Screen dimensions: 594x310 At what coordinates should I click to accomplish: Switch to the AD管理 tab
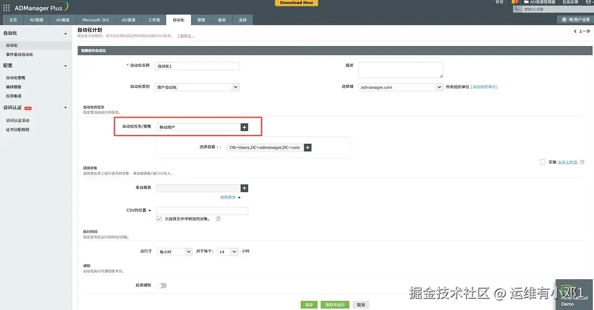[x=36, y=19]
